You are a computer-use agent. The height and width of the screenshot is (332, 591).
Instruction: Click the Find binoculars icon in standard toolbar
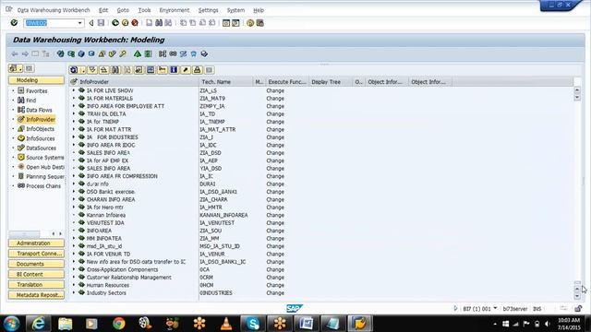point(159,23)
